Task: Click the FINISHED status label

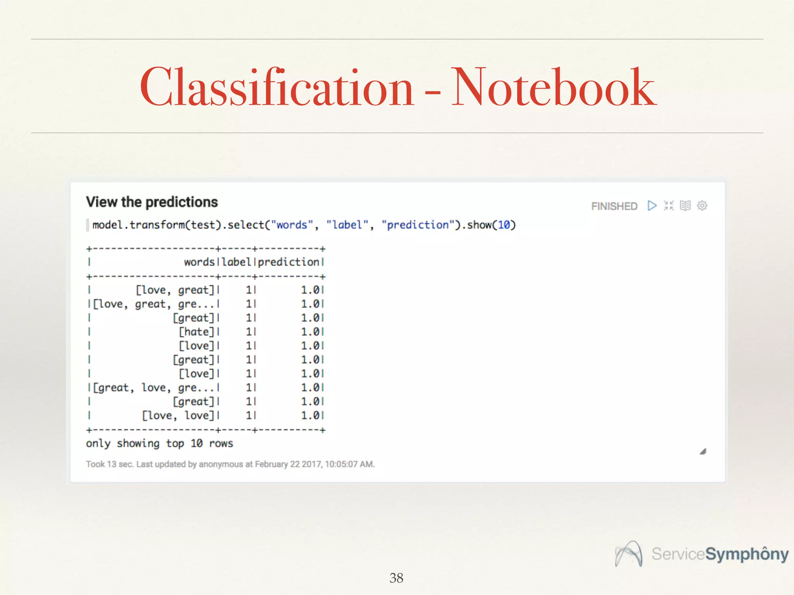Action: coord(614,206)
